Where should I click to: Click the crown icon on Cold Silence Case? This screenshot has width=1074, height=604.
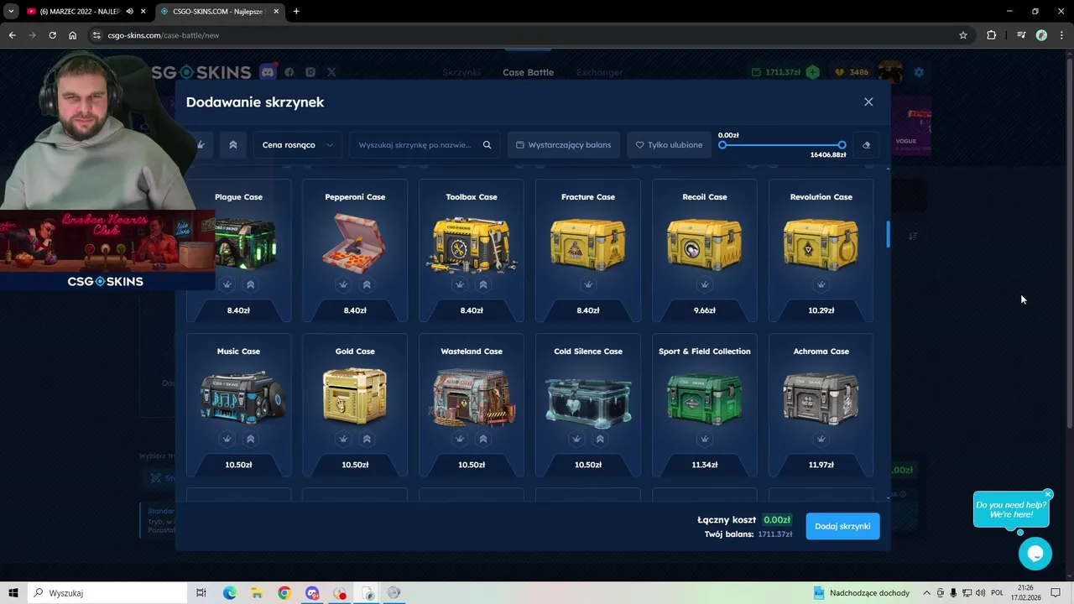[x=576, y=439]
